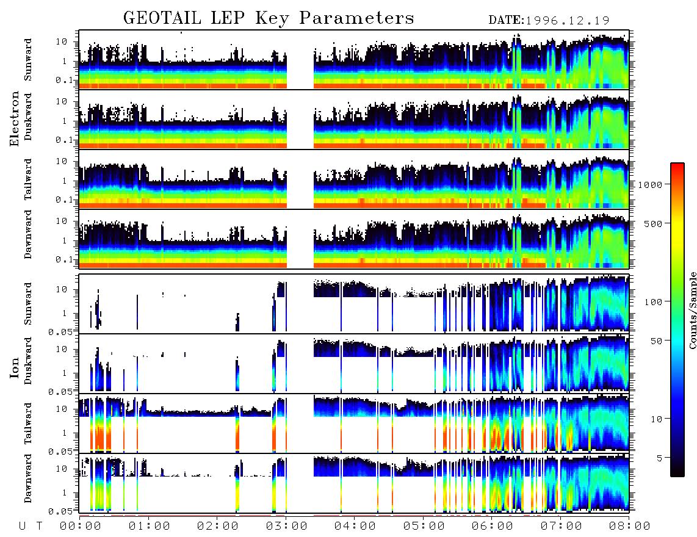The image size is (697, 537).
Task: Pick the Duskward label in the Ion group
Action: coord(28,361)
